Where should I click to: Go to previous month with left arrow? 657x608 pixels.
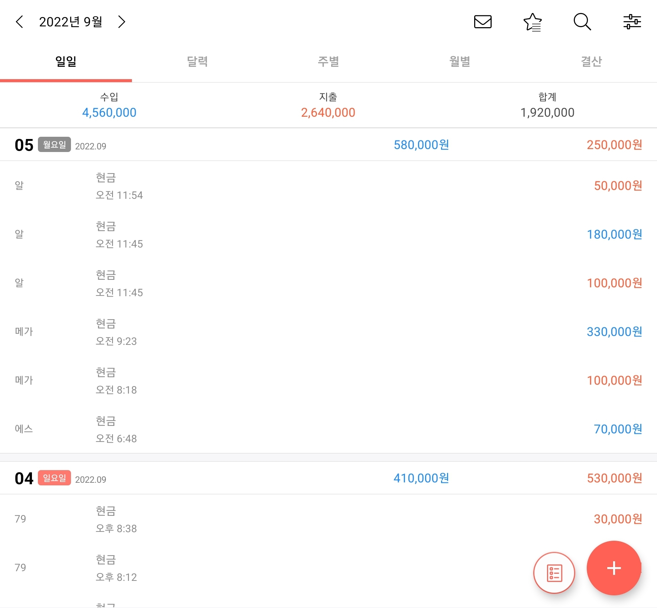(20, 22)
